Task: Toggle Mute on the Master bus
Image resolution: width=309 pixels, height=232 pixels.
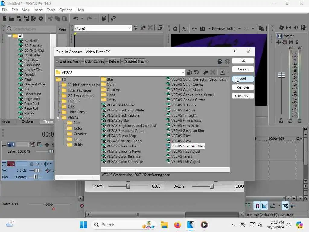Action: (291, 42)
